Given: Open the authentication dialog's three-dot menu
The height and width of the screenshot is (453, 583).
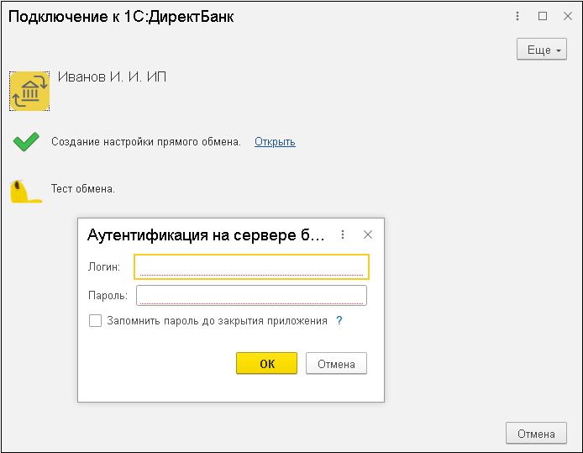Looking at the screenshot, I should tap(343, 234).
